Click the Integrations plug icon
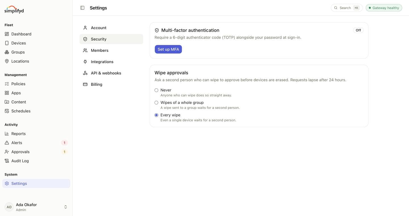The image size is (409, 216). coord(85,62)
